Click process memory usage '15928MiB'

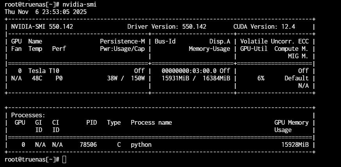point(295,144)
